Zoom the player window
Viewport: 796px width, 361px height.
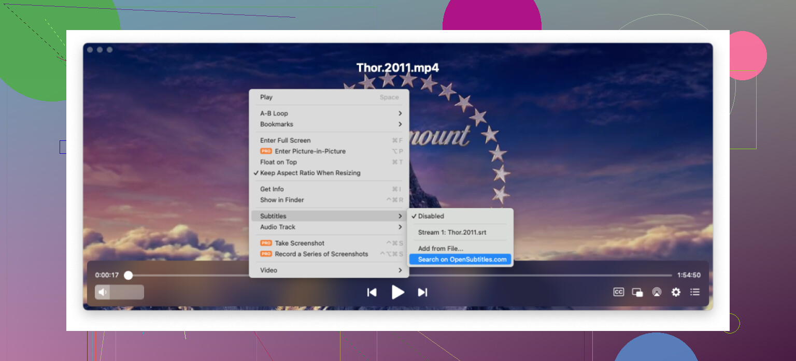pos(109,50)
